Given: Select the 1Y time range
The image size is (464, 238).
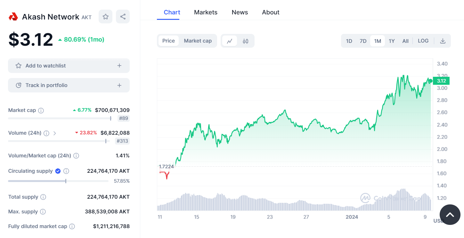Looking at the screenshot, I should coord(392,41).
